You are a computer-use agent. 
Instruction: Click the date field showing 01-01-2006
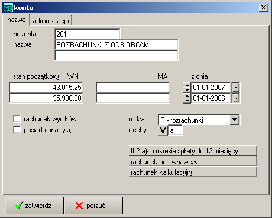point(211,98)
